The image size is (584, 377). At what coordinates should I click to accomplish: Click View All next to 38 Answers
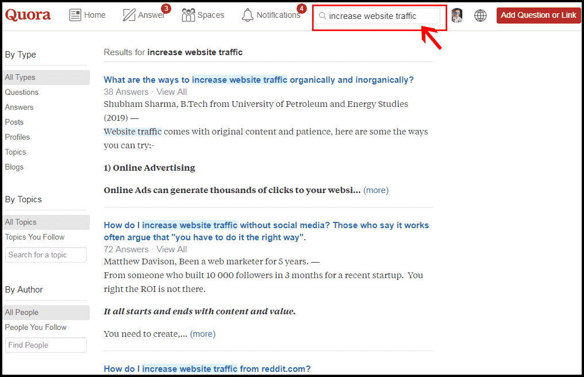point(172,92)
